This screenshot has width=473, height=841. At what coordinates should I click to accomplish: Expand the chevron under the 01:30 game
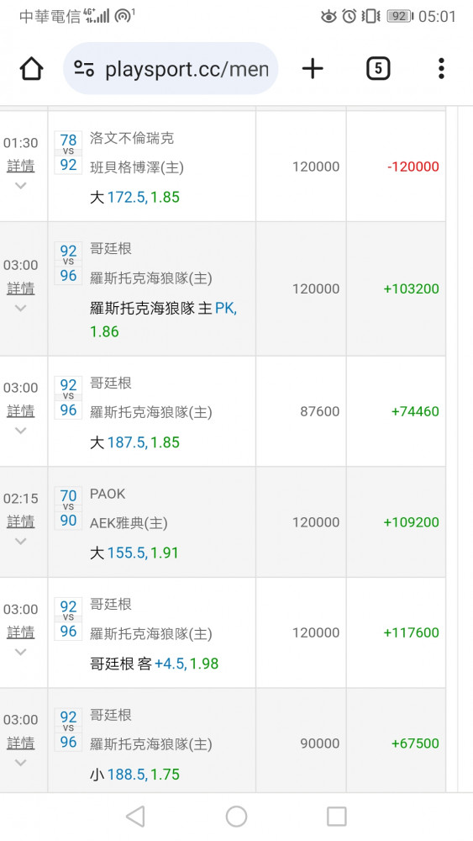click(20, 186)
